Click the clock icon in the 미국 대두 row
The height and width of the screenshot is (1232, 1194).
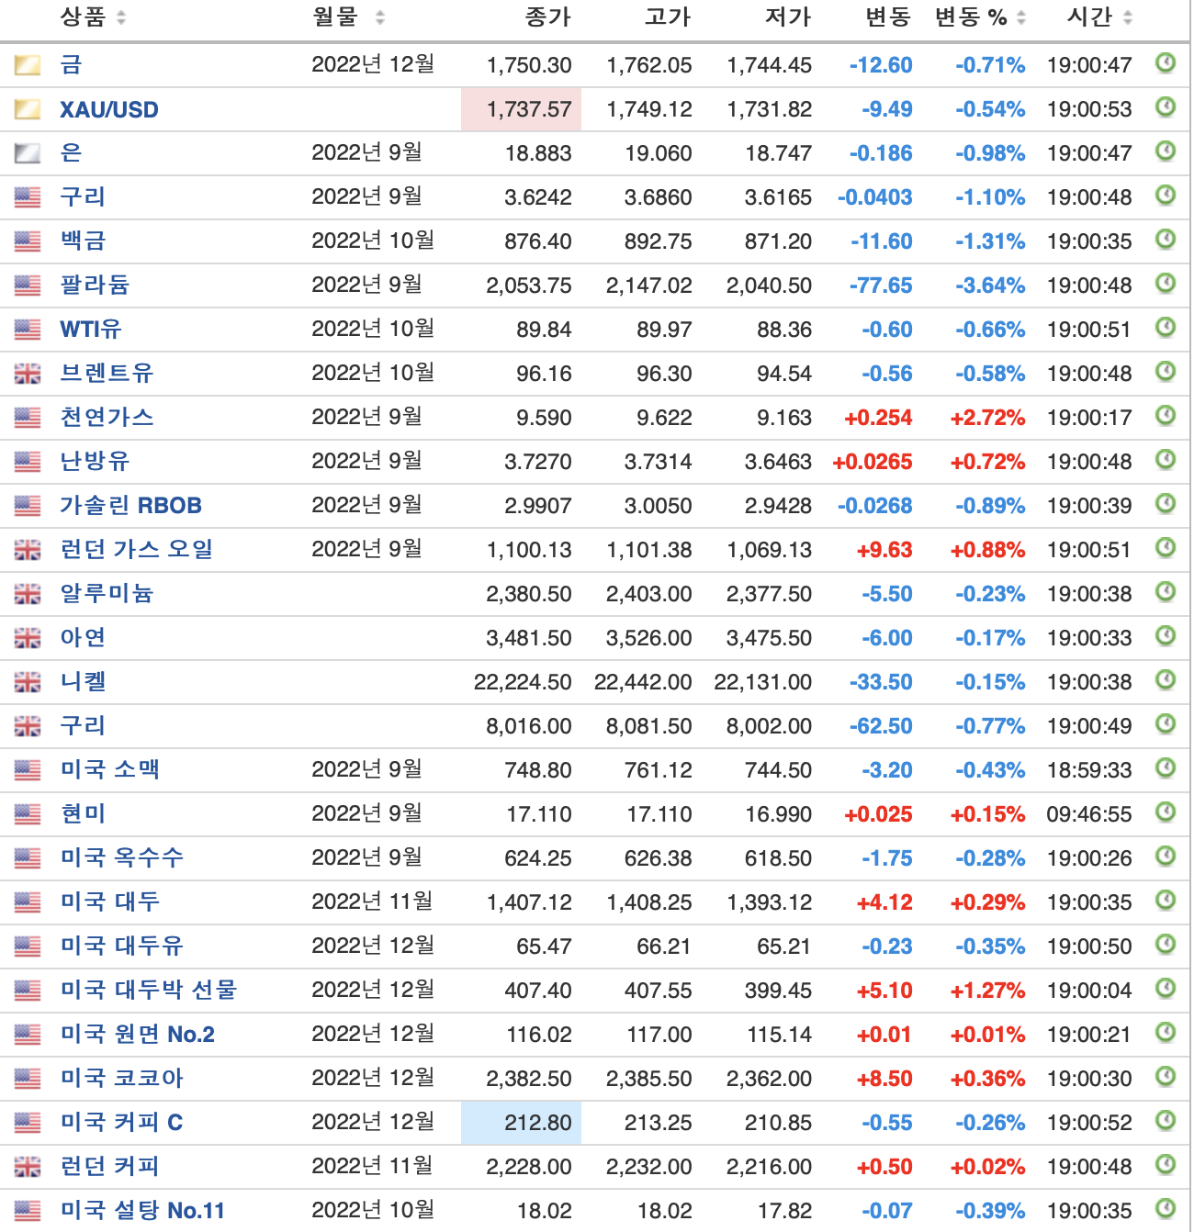[1166, 901]
